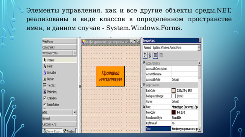The image size is (245, 137).
Task: Select the AccessibleName property row
Action: 172,74
